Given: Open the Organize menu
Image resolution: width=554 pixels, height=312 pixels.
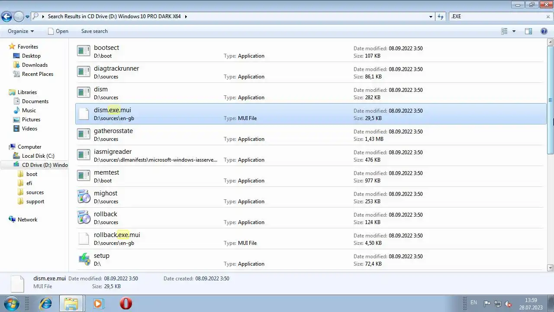Looking at the screenshot, I should (x=21, y=31).
